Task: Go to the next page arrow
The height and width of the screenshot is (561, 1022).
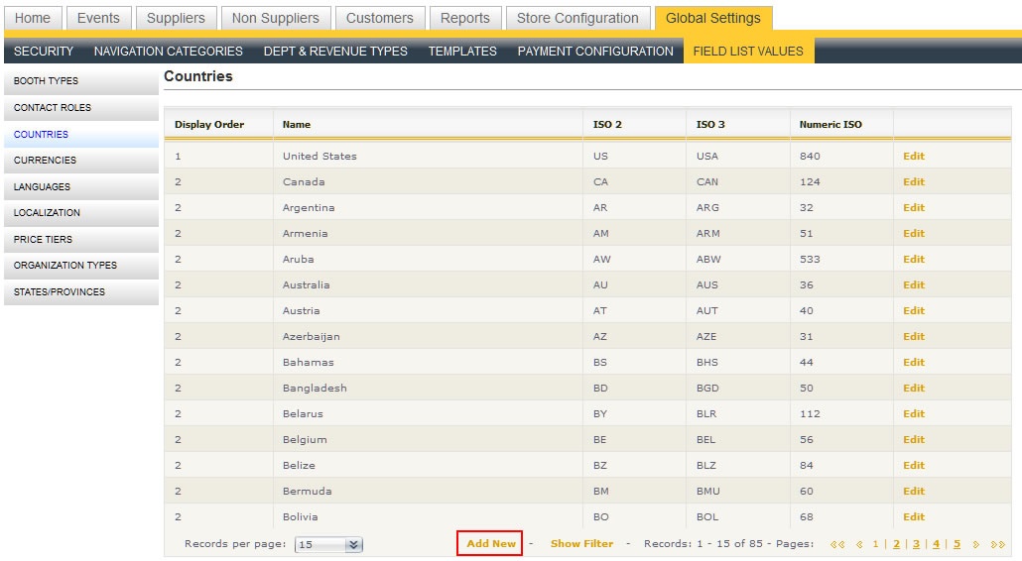Action: (976, 544)
